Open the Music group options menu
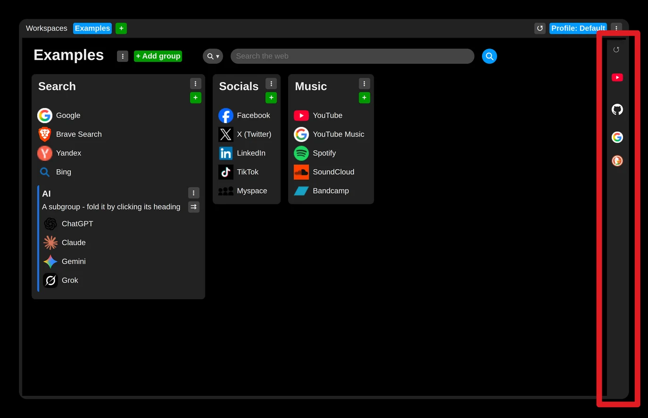The image size is (648, 418). 365,83
